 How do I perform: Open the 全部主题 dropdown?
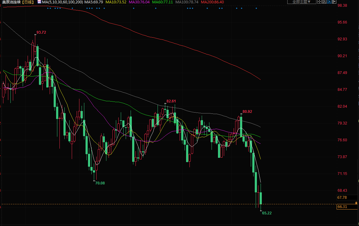(x=301, y=2)
